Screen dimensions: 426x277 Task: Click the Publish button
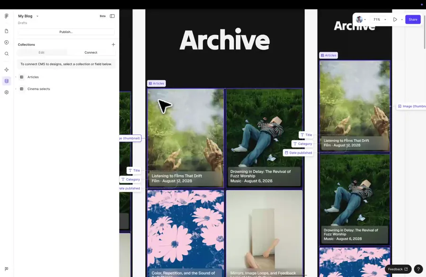click(66, 32)
